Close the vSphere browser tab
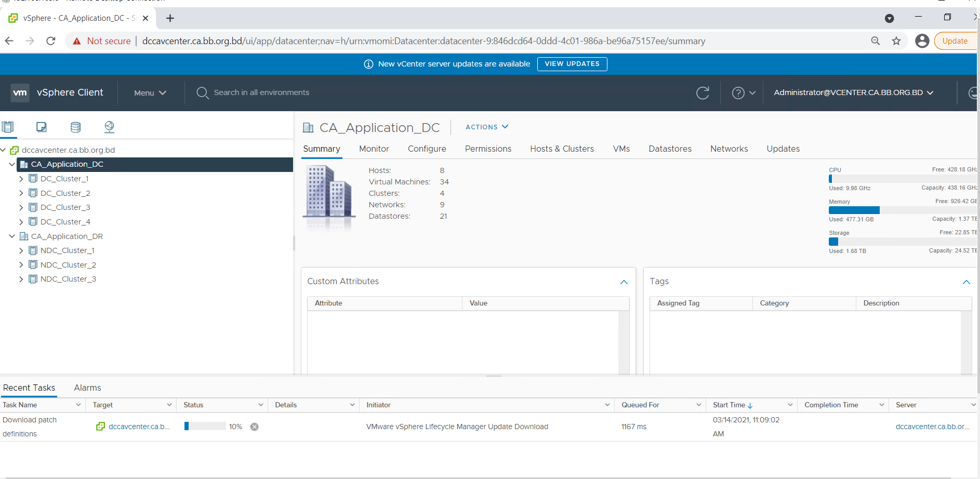The width and height of the screenshot is (980, 479). tap(145, 18)
